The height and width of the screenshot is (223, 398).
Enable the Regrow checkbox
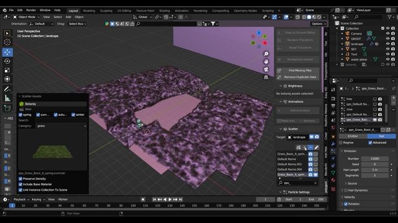341,142
